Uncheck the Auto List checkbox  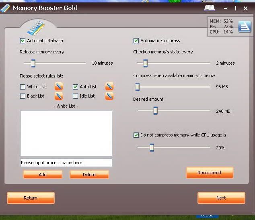tap(75, 87)
